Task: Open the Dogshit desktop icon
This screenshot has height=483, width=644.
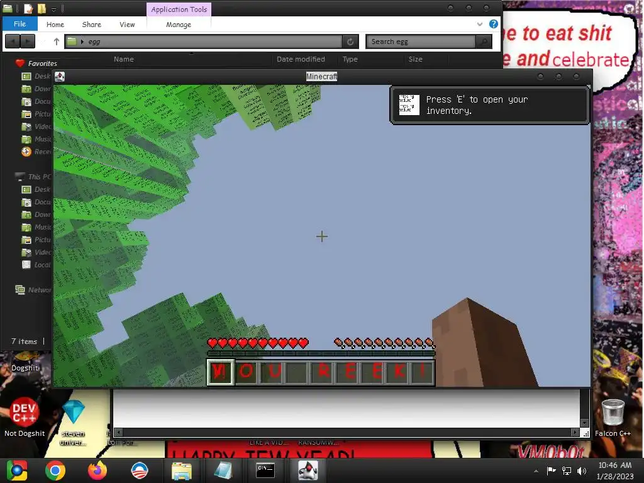Action: 25,363
